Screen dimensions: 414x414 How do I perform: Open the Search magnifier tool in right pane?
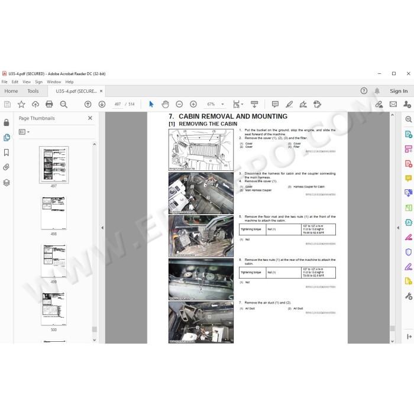(x=409, y=119)
